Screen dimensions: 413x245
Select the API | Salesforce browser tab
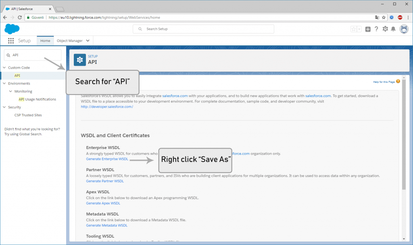(x=28, y=9)
